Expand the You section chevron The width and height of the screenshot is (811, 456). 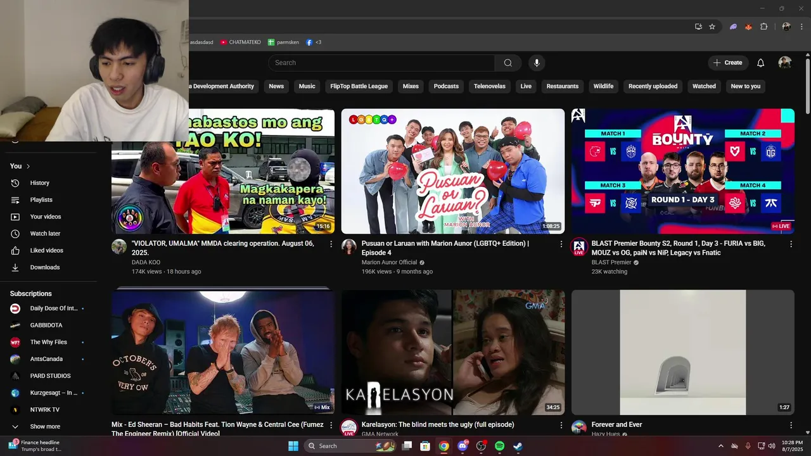[28, 166]
